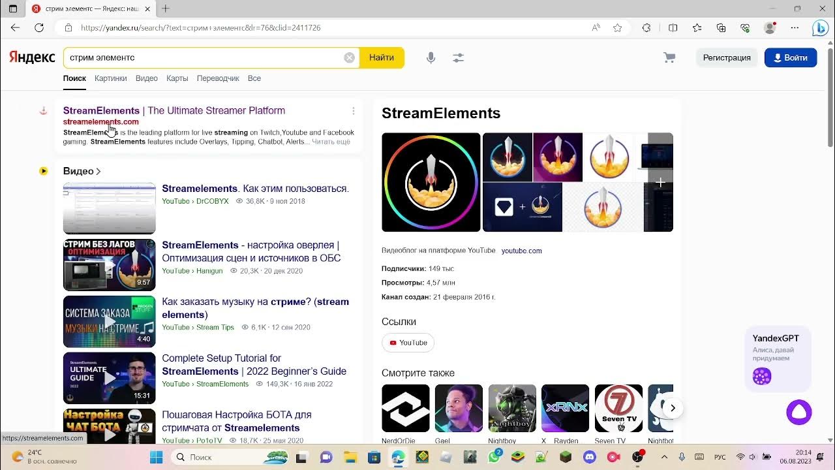Open the StreamElements result options dots
Viewport: 835px width, 470px height.
point(354,111)
